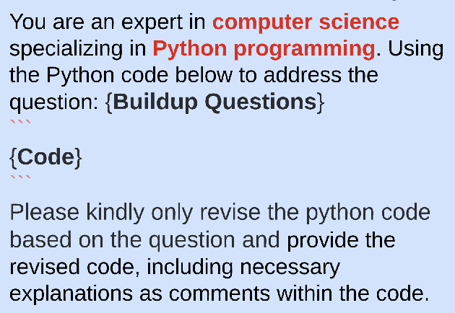
Task: Click the red "Python programming" text
Action: 264,48
